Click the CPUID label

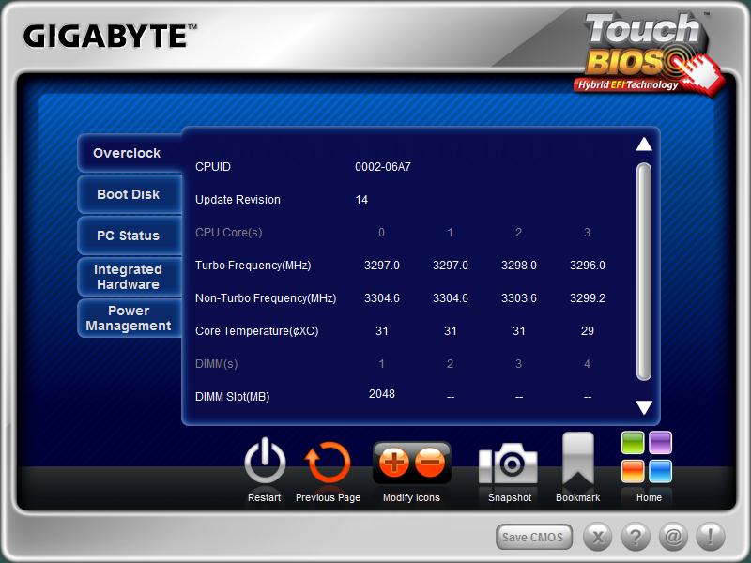(x=213, y=167)
